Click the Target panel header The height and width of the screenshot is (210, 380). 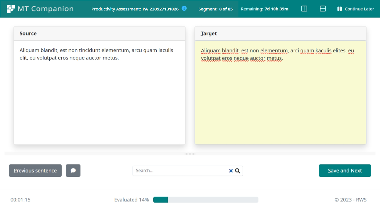pos(280,34)
